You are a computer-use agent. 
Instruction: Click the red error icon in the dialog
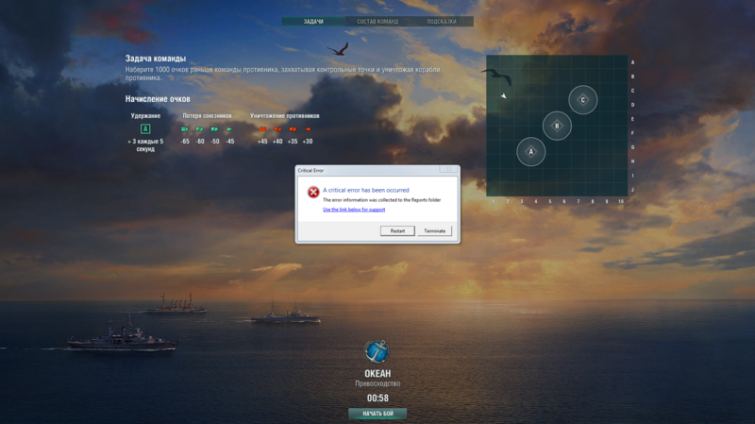313,192
